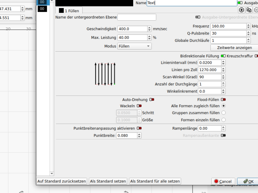Click the Max. Leistung spin arrows
Viewport: 258px width, 193px height.
point(149,38)
